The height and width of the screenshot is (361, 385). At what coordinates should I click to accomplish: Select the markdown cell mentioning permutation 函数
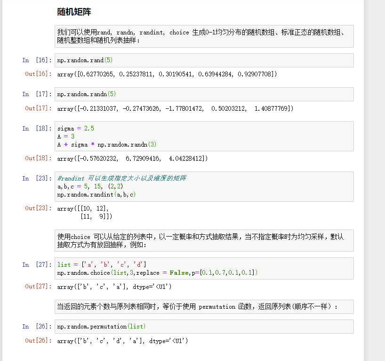[204, 307]
